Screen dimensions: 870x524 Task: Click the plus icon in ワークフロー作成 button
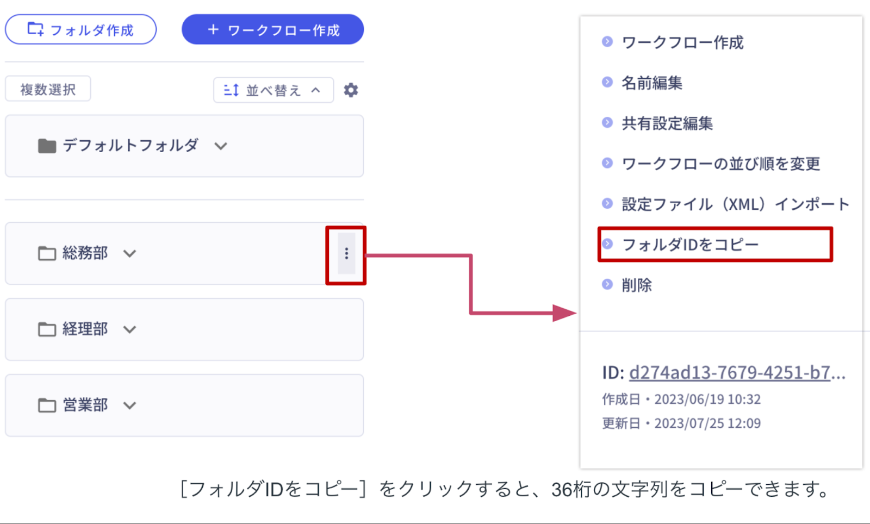tap(213, 29)
